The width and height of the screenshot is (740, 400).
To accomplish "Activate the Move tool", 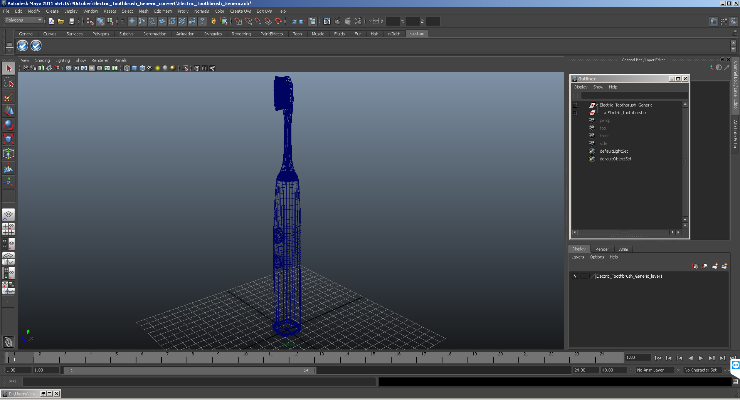I will point(8,111).
